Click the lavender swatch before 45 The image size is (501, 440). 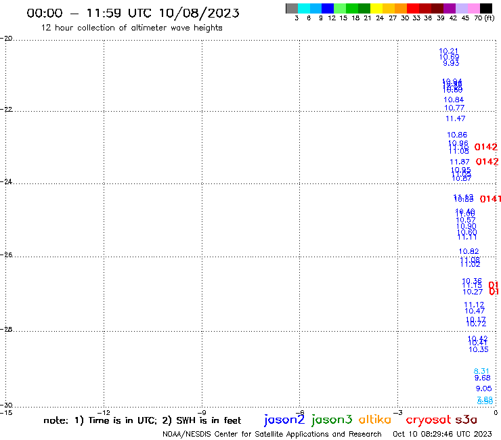(461, 8)
